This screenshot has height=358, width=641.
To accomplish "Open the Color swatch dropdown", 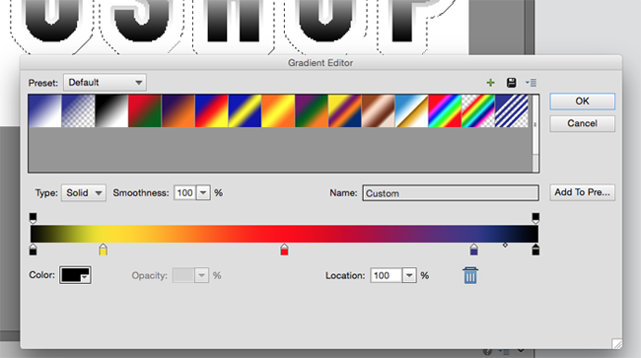I will tap(75, 275).
